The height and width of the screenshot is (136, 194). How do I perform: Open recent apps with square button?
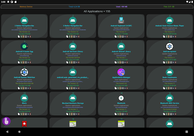tap(187, 132)
